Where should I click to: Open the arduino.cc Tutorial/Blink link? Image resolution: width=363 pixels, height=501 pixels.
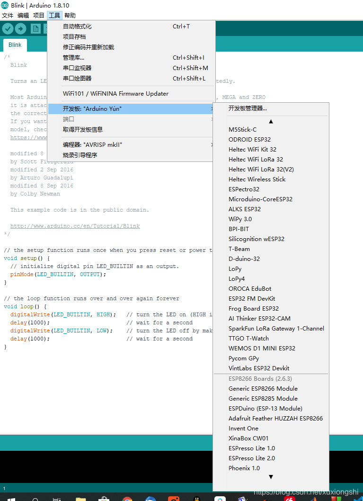[x=75, y=226]
